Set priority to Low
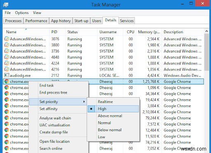The image size is (211, 153). pyautogui.click(x=113, y=137)
